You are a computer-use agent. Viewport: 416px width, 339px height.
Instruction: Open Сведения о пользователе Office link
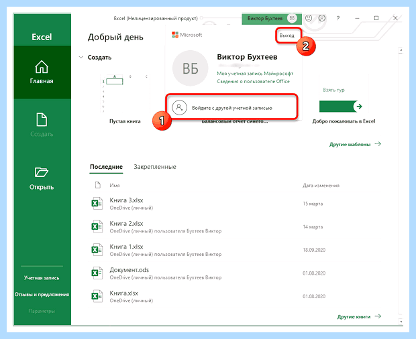point(253,81)
